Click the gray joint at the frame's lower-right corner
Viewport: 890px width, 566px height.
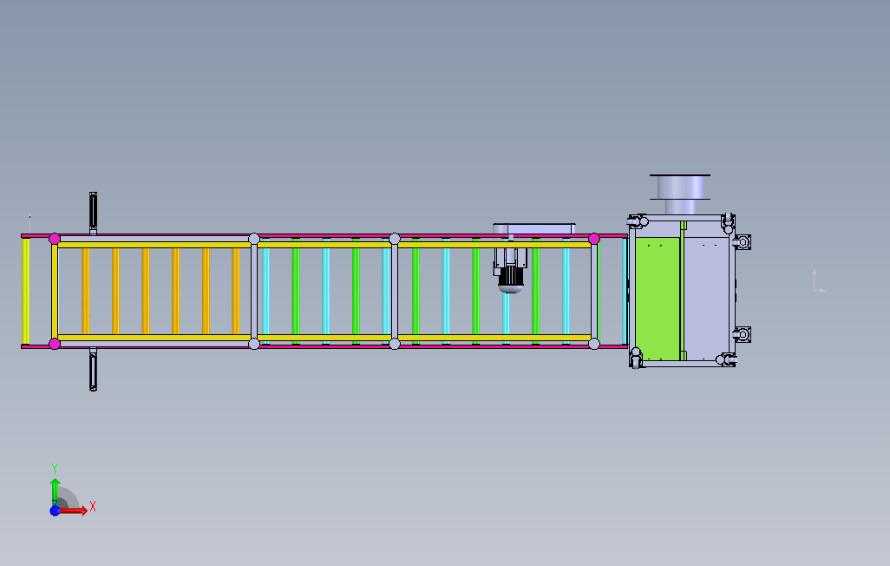593,344
